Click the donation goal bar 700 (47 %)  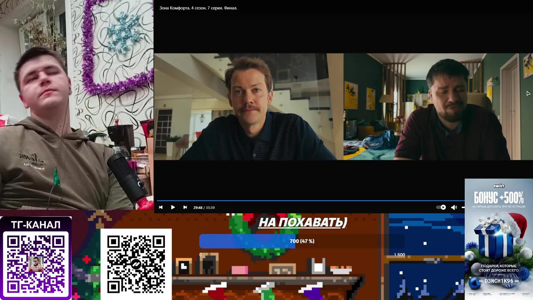[302, 241]
